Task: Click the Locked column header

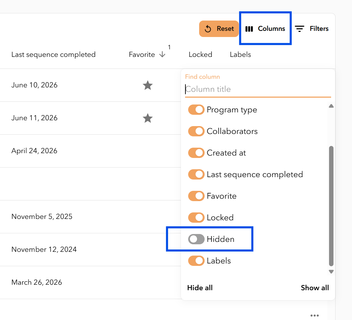Action: pyautogui.click(x=200, y=54)
